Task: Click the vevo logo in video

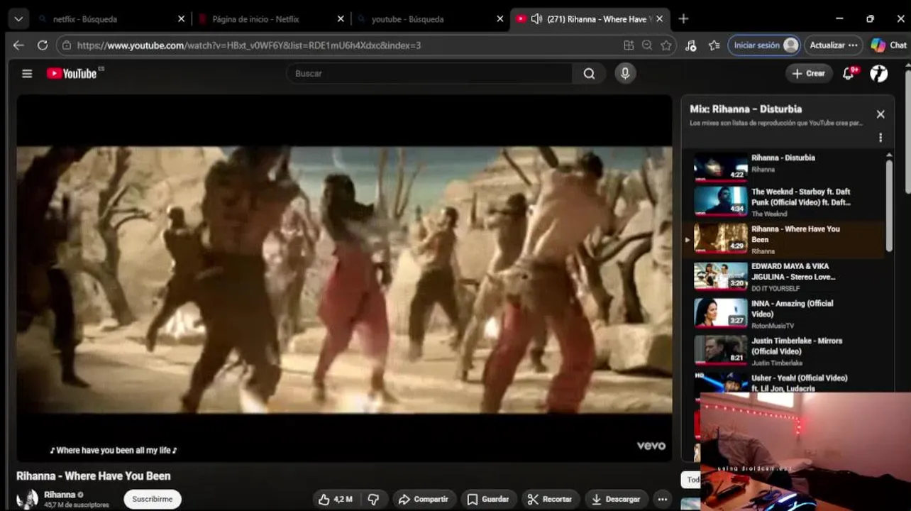Action: 651,446
